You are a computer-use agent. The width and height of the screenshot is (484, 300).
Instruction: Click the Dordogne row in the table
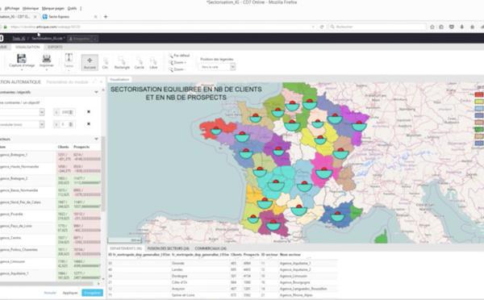(223, 276)
